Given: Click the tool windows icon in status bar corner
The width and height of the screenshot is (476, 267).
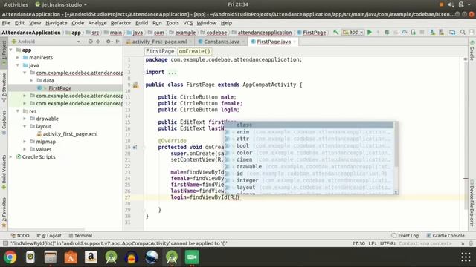Looking at the screenshot, I should tap(5, 243).
